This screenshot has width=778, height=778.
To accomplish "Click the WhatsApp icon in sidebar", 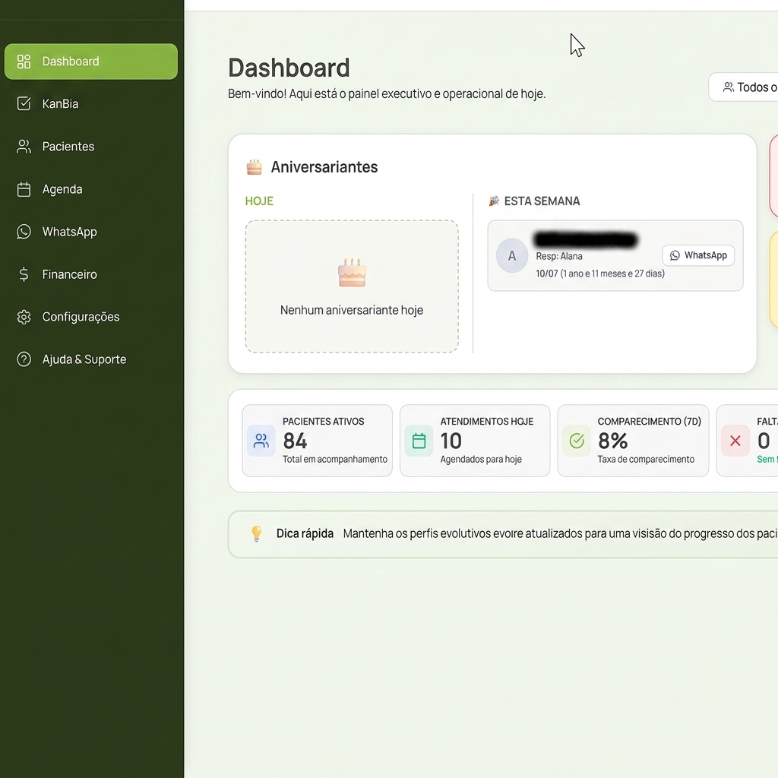I will point(24,232).
